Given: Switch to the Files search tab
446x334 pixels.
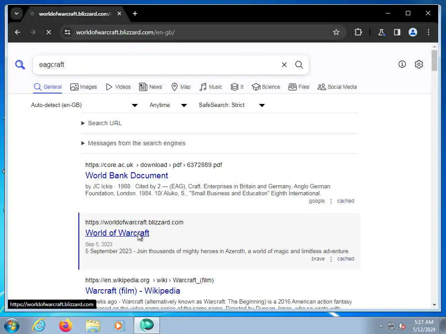Looking at the screenshot, I should click(x=299, y=87).
